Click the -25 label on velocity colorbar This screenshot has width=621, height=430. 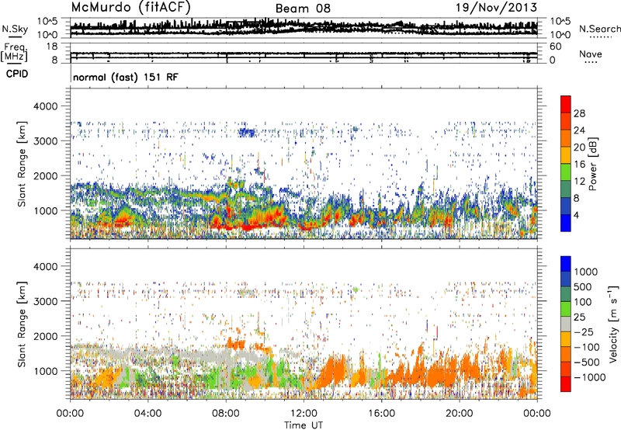[x=583, y=332]
